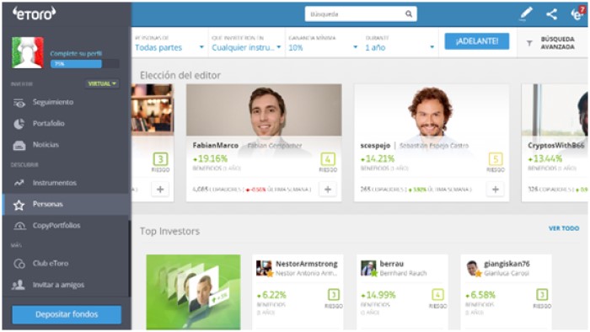Click the Noticias news icon
This screenshot has height=332, width=590.
point(19,145)
